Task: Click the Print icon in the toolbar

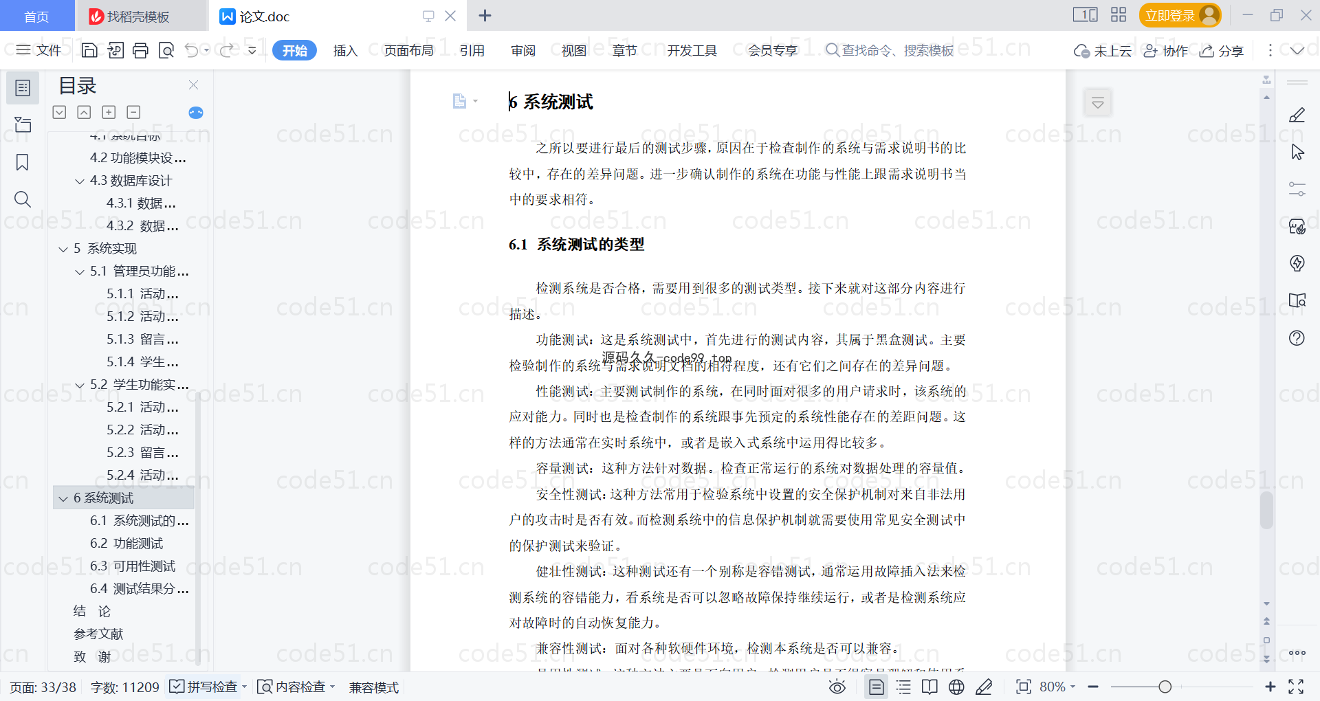Action: [140, 50]
